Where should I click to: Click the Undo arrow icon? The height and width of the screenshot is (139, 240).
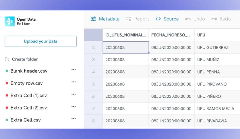188,19
